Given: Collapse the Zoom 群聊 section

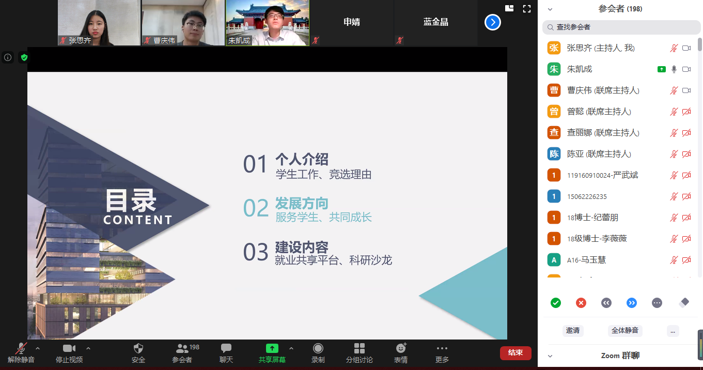Looking at the screenshot, I should [x=549, y=356].
